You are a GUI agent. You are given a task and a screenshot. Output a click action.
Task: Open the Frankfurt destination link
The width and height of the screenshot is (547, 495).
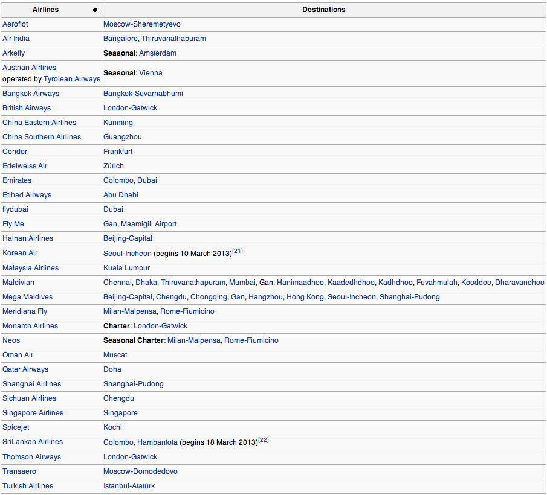point(118,152)
